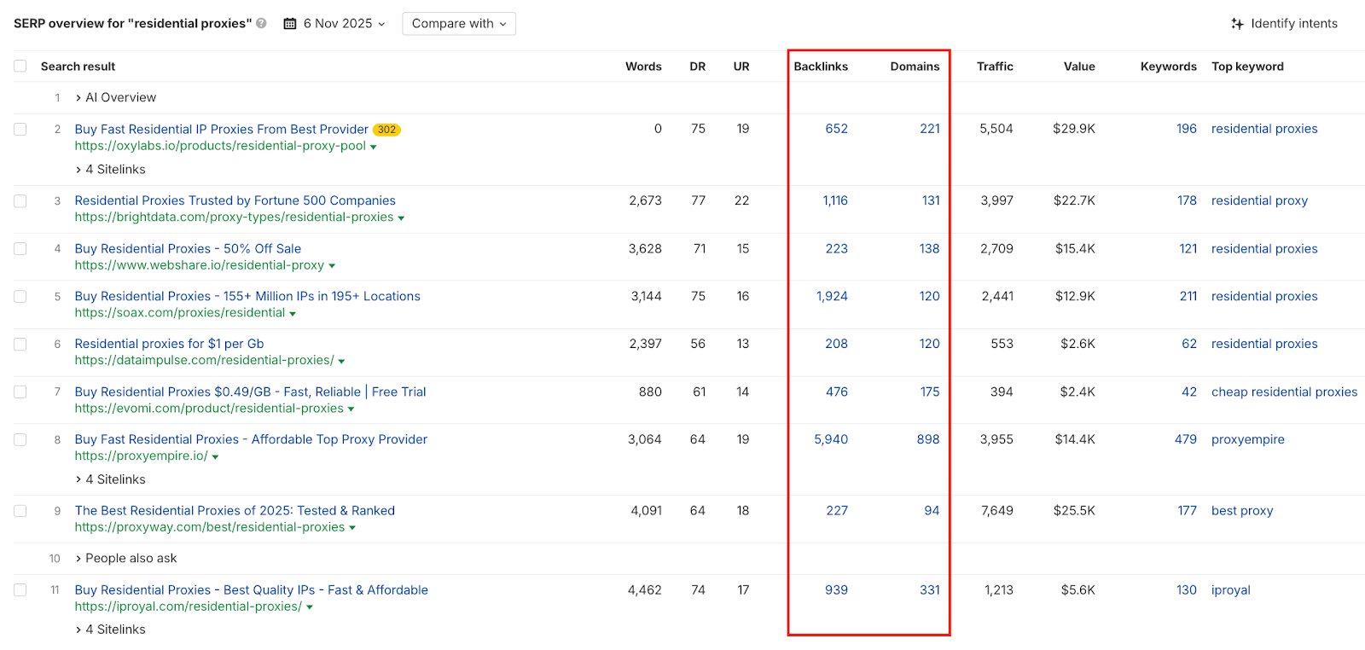
Task: Expand 4 Sitelinks under the proxyempire result
Action: coord(110,479)
